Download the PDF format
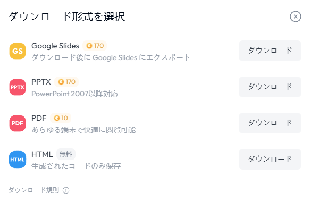Viewport: 310px width, 201px height. (270, 123)
